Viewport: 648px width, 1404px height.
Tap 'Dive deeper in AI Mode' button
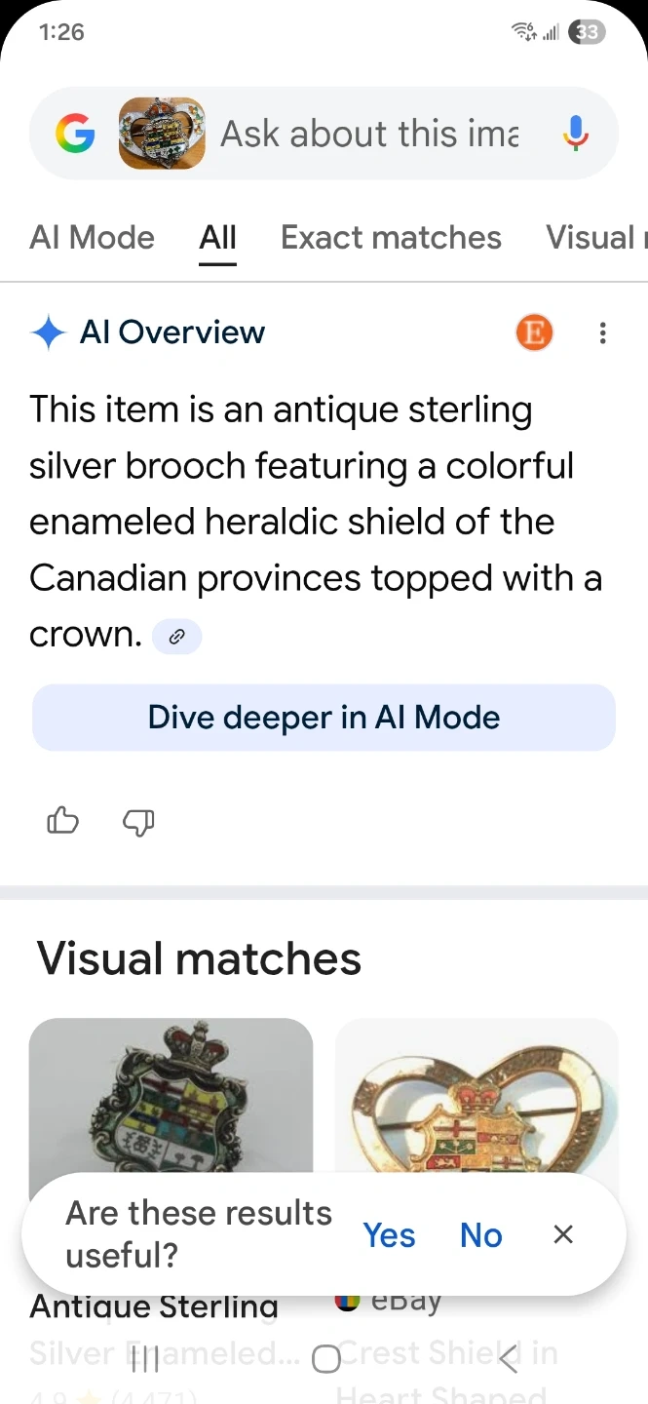(324, 718)
